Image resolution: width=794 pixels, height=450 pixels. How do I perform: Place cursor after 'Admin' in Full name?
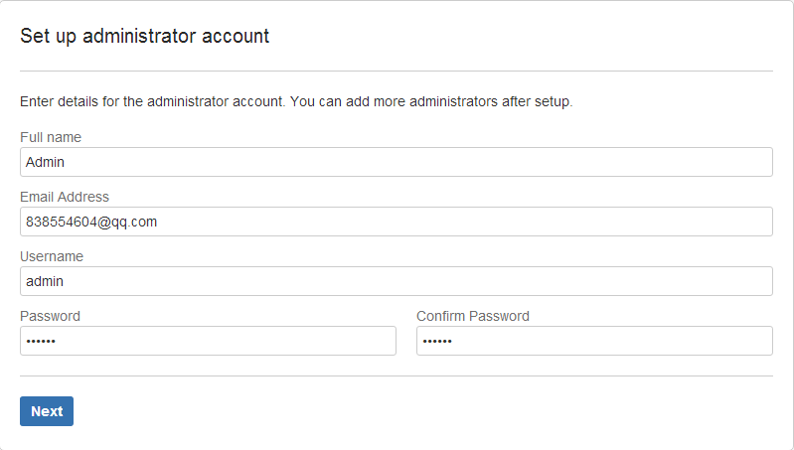[x=67, y=162]
